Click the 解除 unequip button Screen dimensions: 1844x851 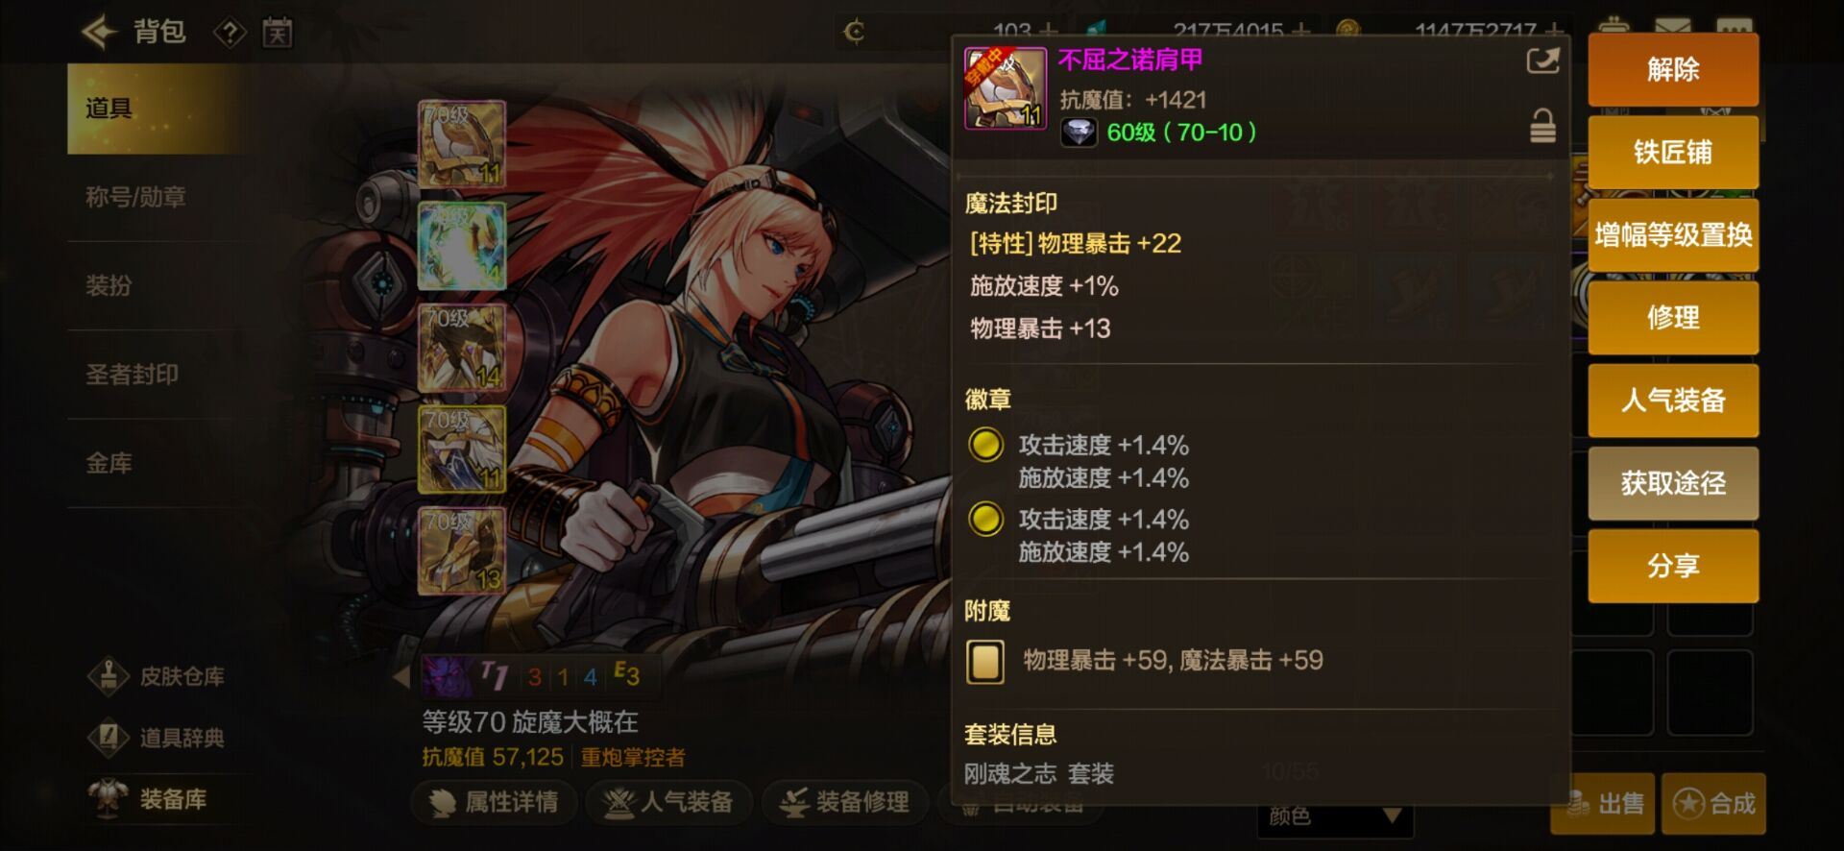click(x=1673, y=69)
